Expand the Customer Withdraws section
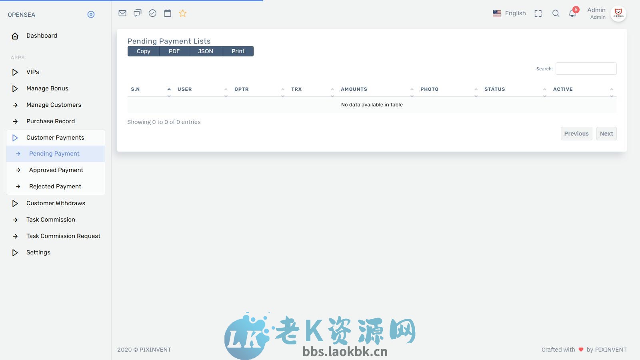The width and height of the screenshot is (640, 360). (x=56, y=203)
